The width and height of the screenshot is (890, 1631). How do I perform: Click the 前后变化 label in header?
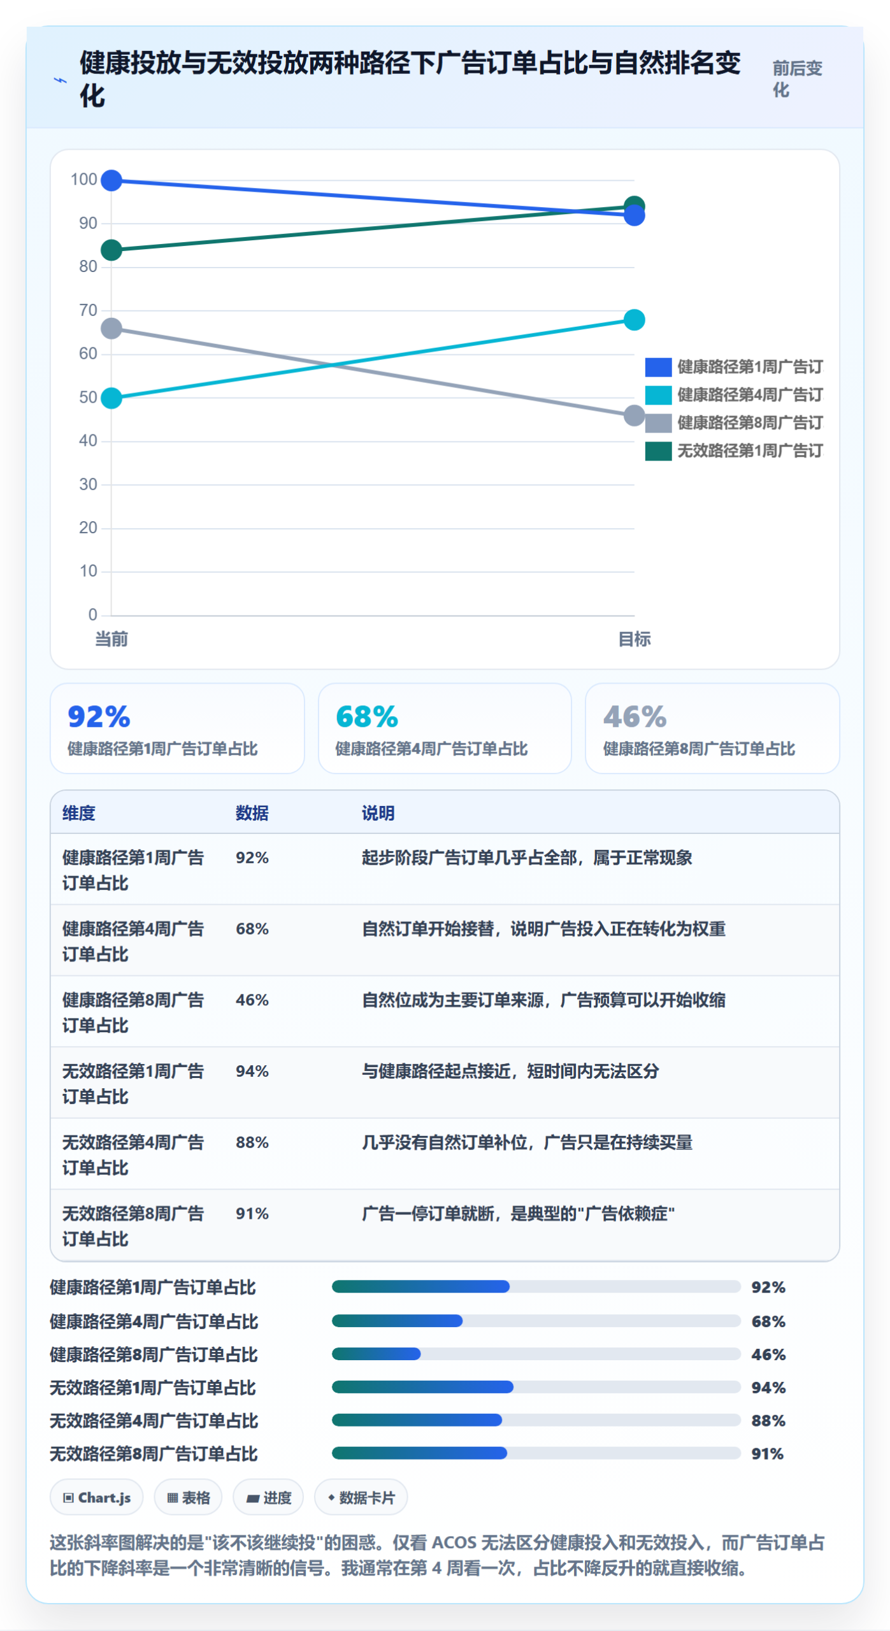click(797, 79)
